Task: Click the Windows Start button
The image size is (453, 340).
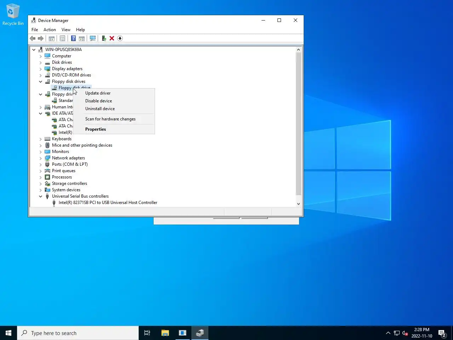Action: [8, 333]
